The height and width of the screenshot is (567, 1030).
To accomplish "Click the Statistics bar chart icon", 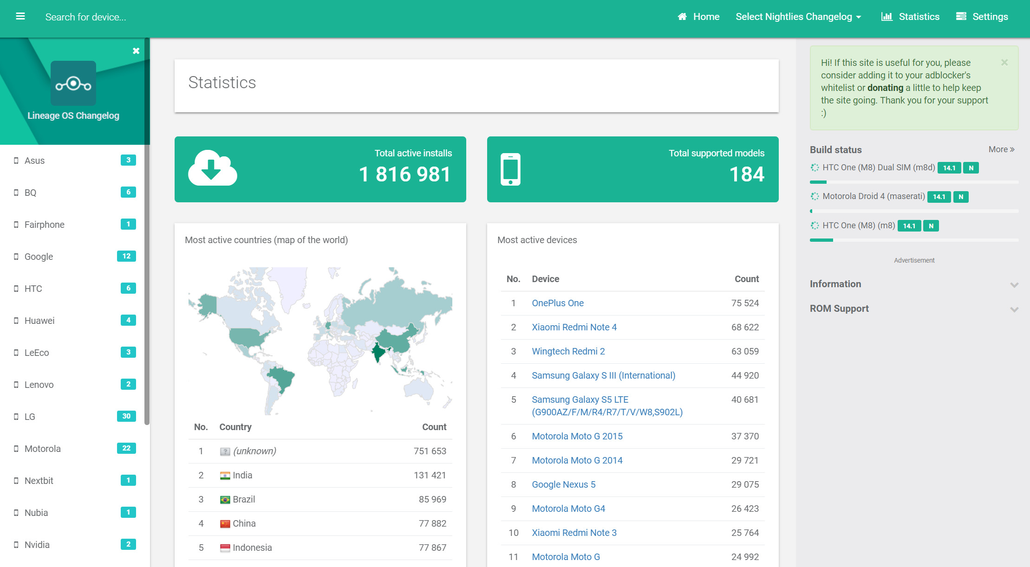I will point(887,17).
